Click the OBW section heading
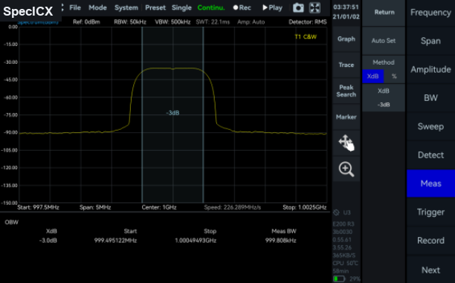 click(12, 222)
